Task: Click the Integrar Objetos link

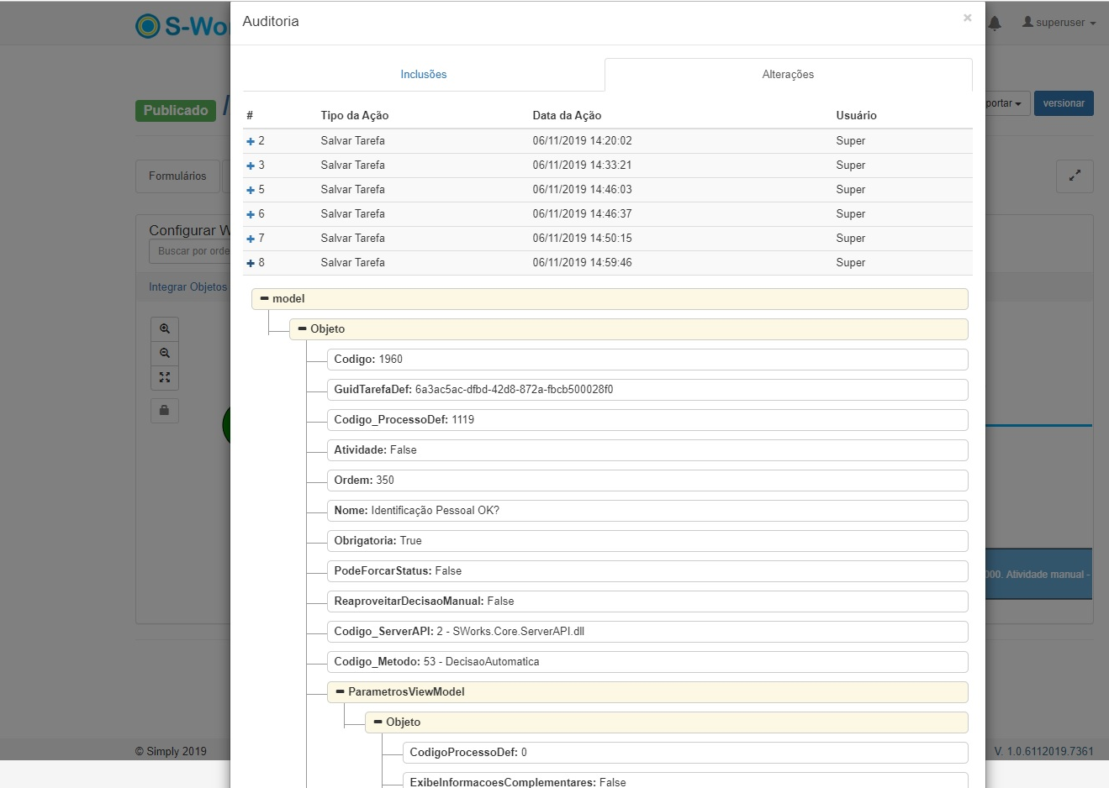Action: [x=188, y=286]
